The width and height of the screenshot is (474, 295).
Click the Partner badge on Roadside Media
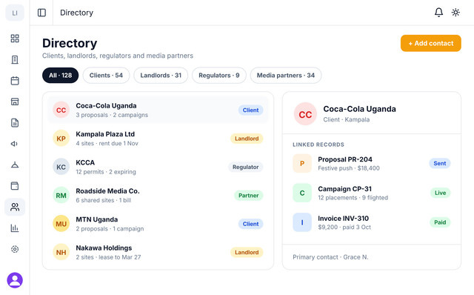pos(249,196)
